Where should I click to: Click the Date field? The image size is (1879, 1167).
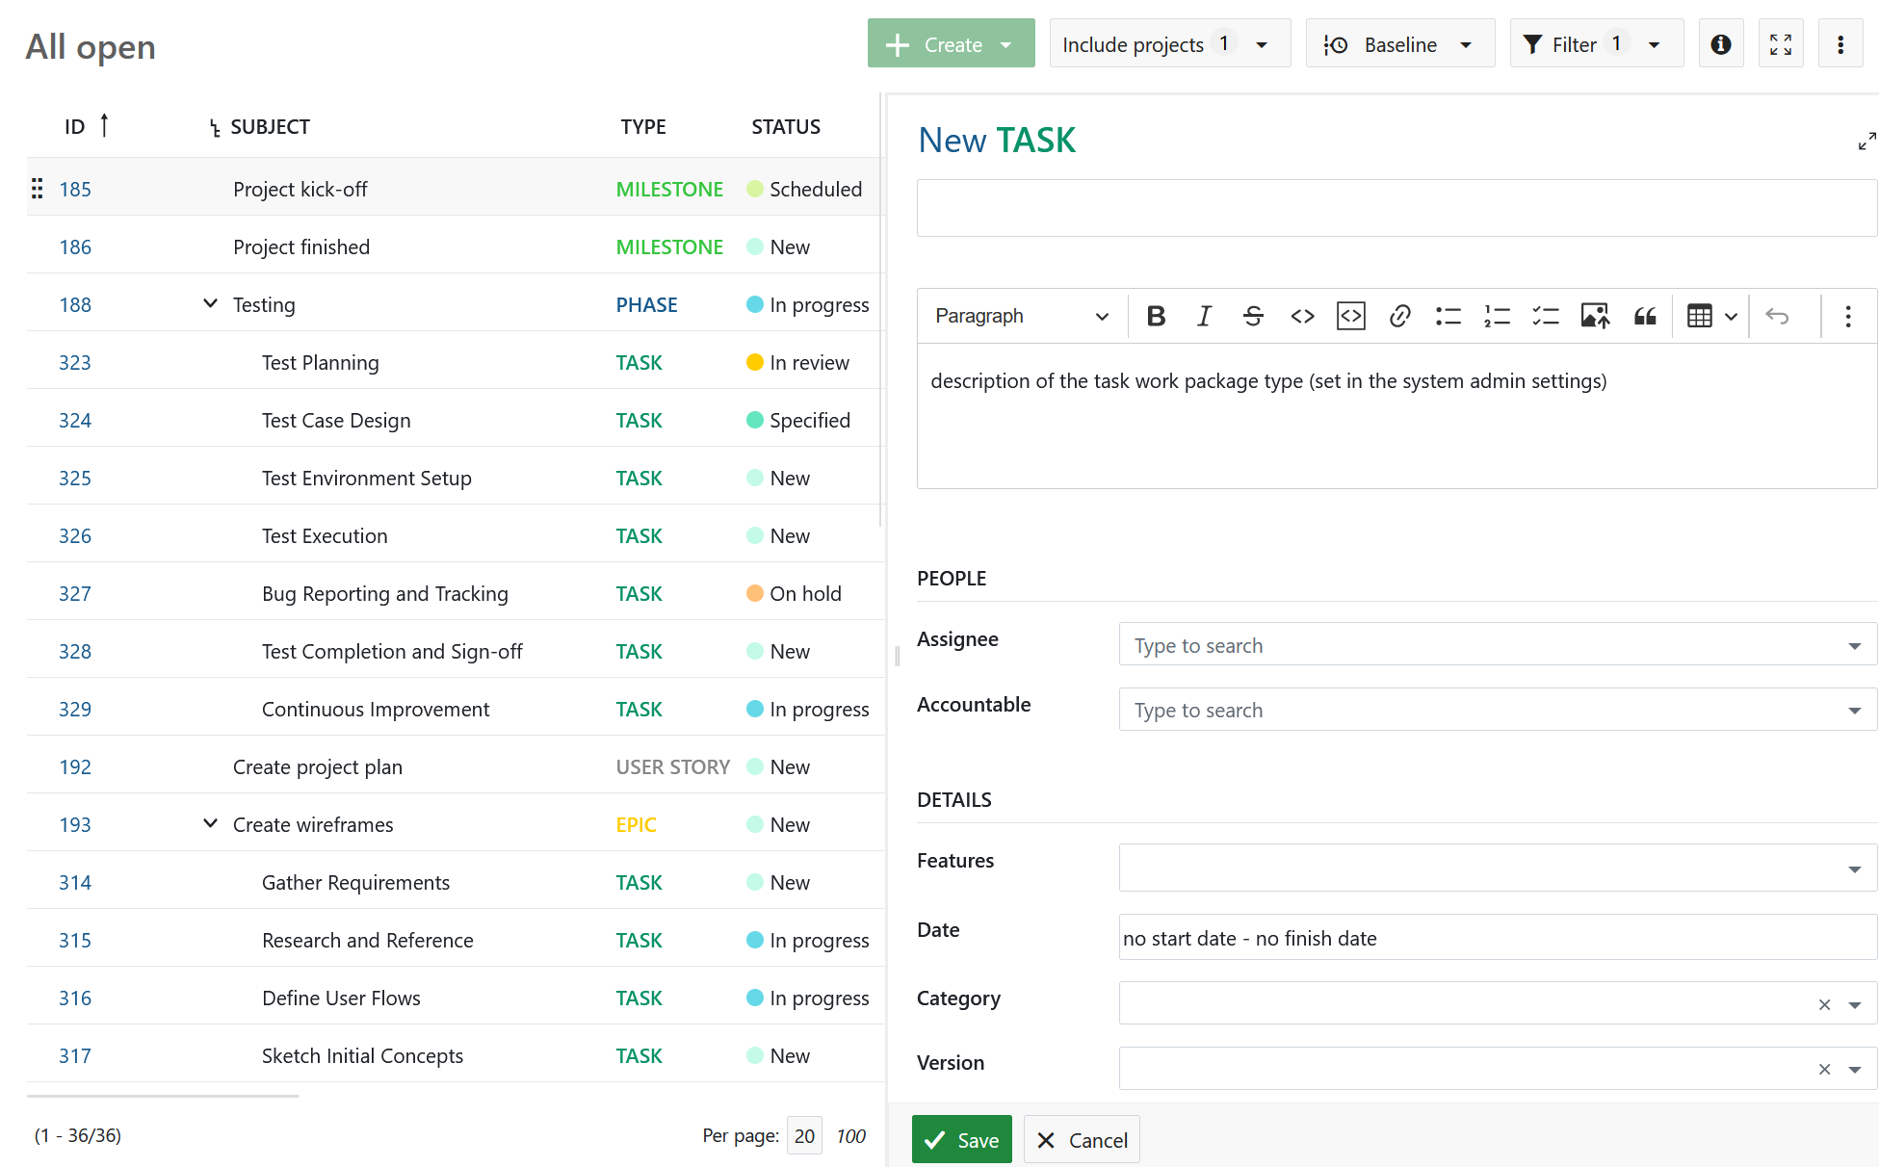(1498, 938)
